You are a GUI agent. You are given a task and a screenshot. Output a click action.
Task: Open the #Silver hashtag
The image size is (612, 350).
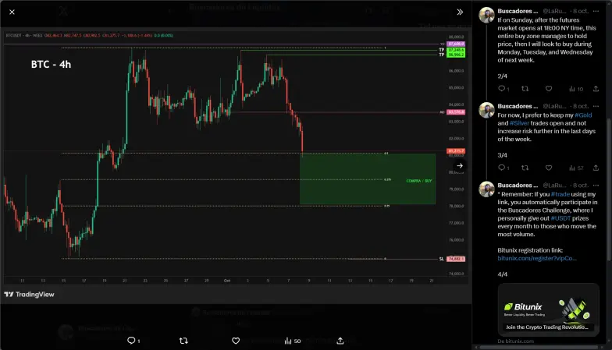519,123
